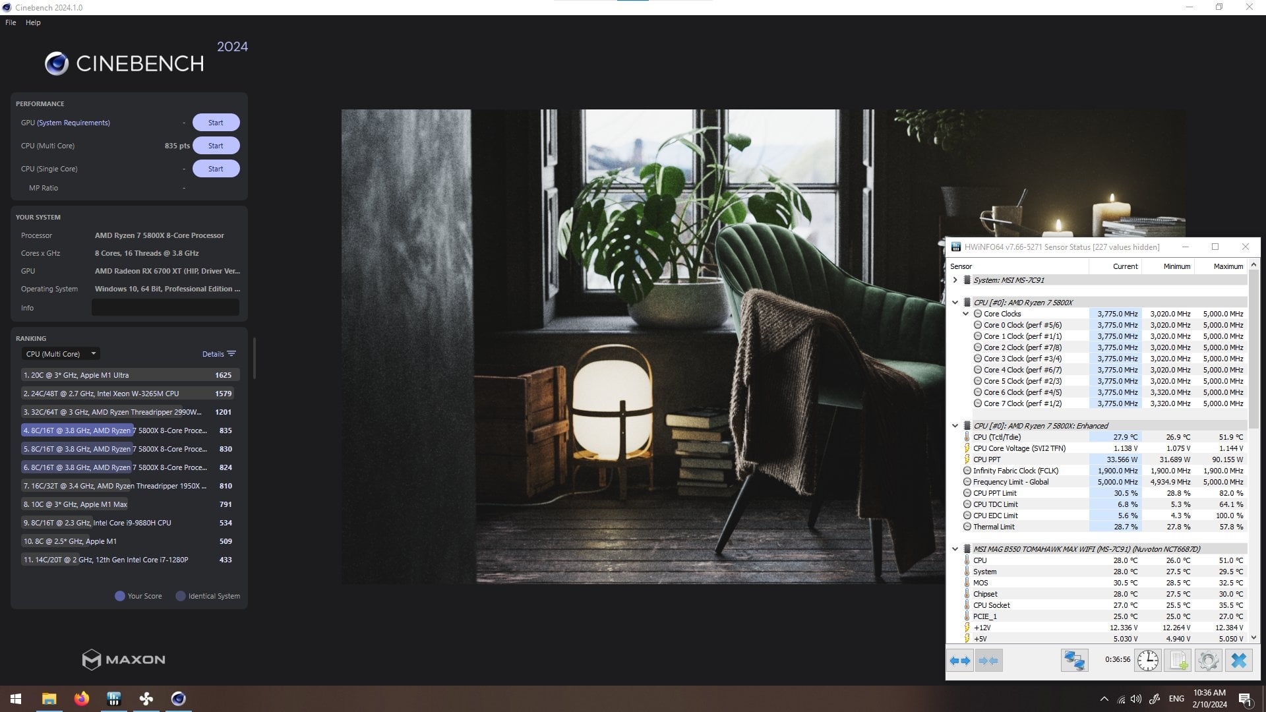The image size is (1266, 712).
Task: Switch to Cinebench via its taskbar icon
Action: click(179, 699)
